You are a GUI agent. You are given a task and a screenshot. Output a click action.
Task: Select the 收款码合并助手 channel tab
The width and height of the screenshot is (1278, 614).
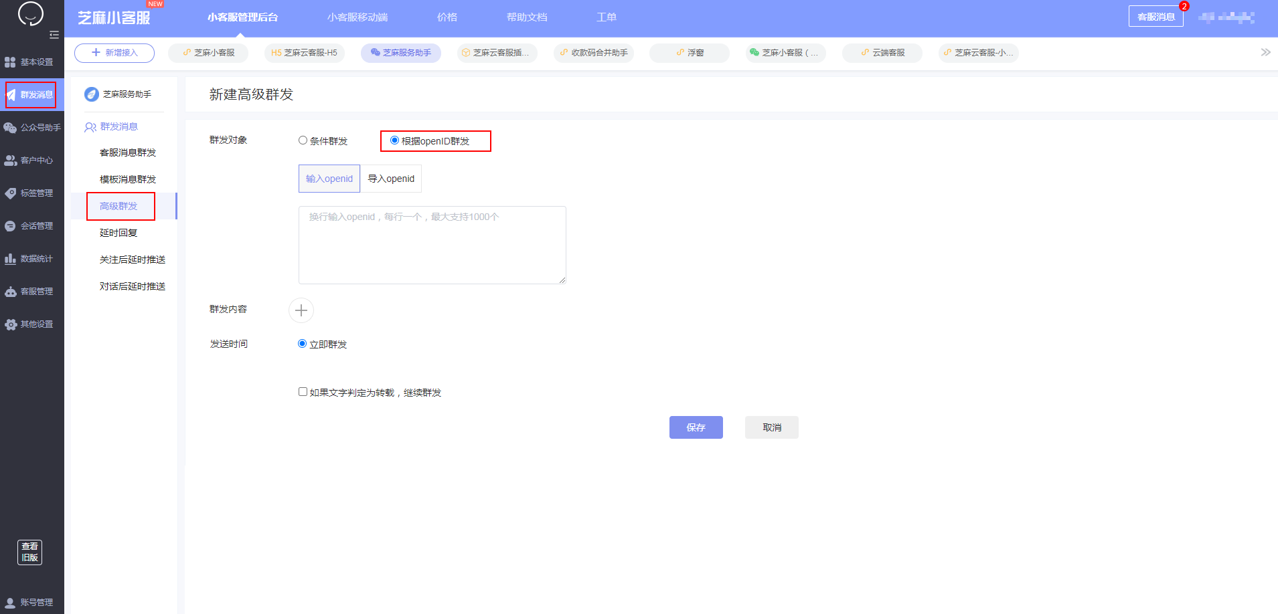594,53
